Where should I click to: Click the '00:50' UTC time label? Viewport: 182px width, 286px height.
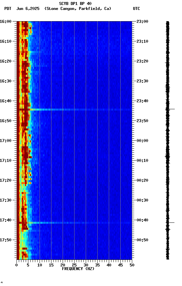(142, 240)
